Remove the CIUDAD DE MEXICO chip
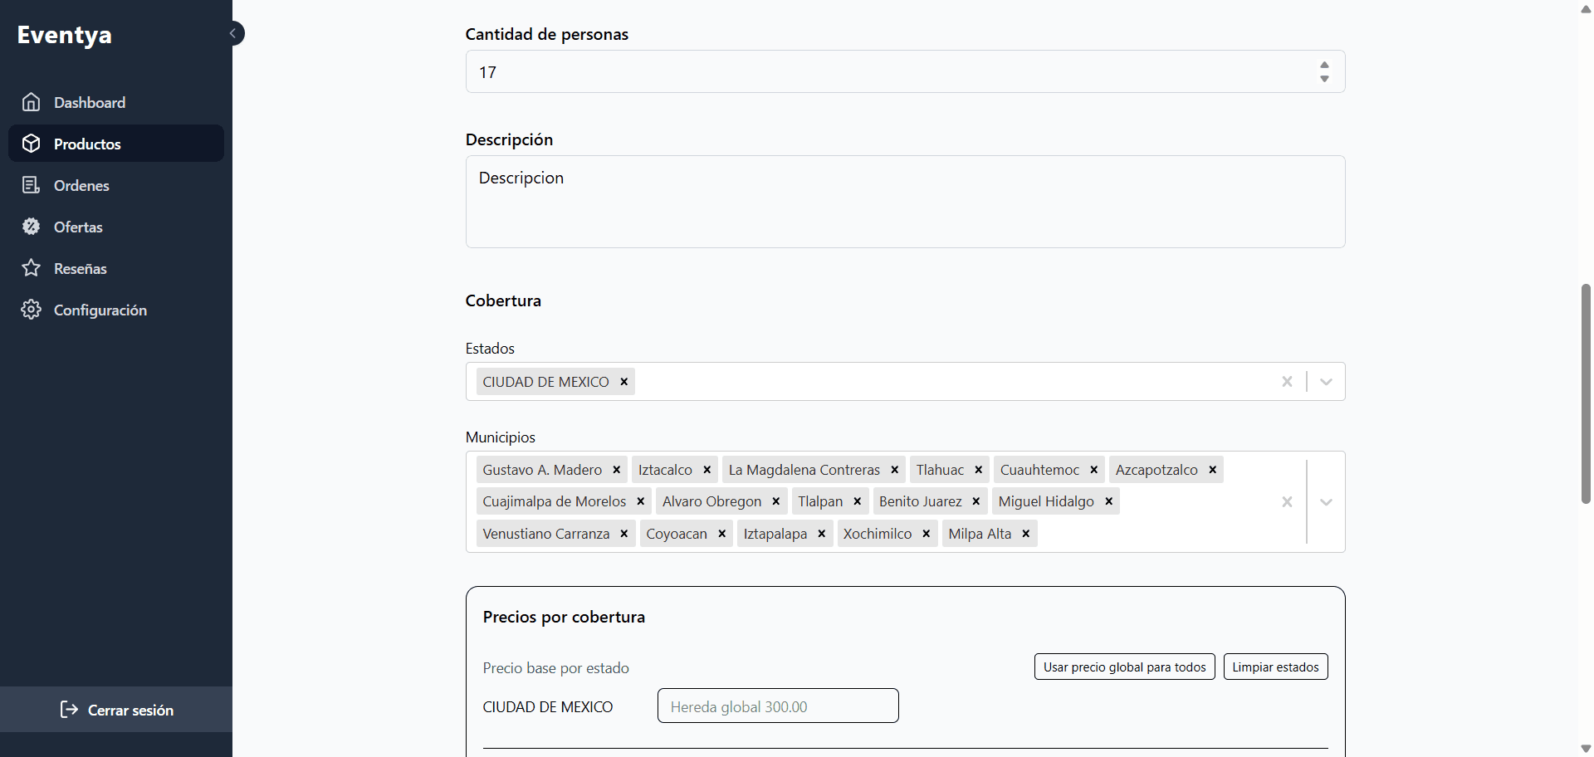 (x=623, y=382)
